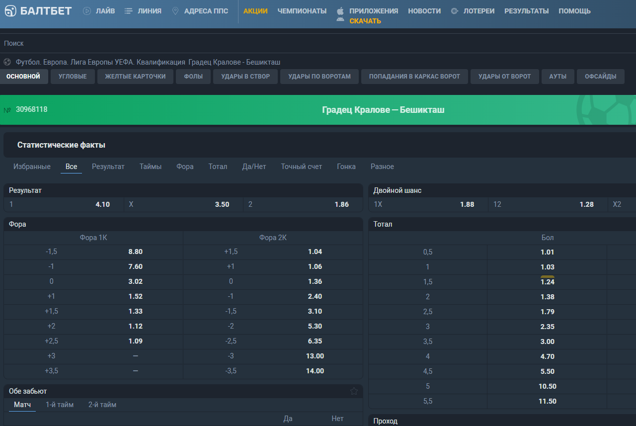636x426 pixels.
Task: Filter markets by Результат
Action: tap(108, 167)
